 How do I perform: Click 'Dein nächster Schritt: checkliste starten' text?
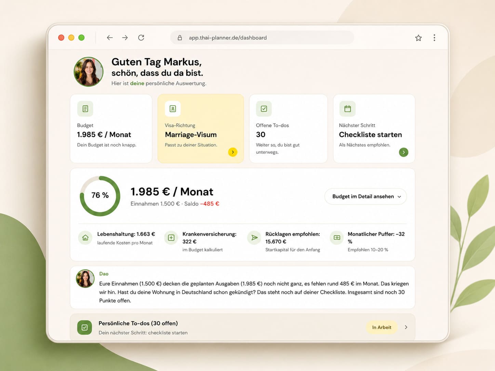coord(143,333)
